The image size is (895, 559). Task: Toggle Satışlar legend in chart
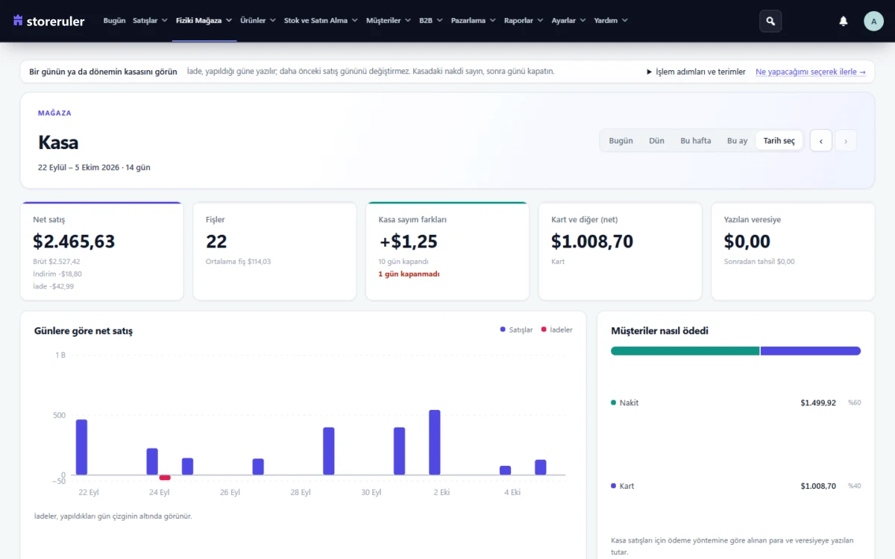click(516, 329)
